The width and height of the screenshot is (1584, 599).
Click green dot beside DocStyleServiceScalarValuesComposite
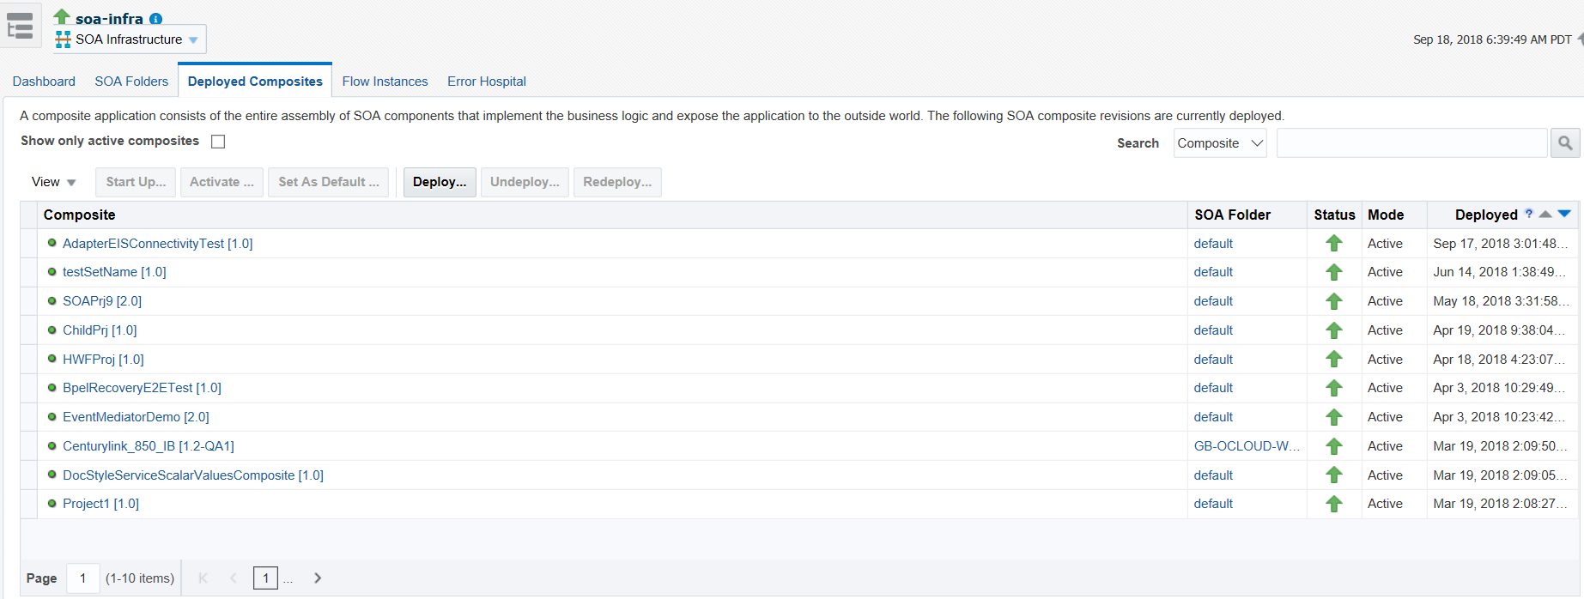tap(52, 475)
